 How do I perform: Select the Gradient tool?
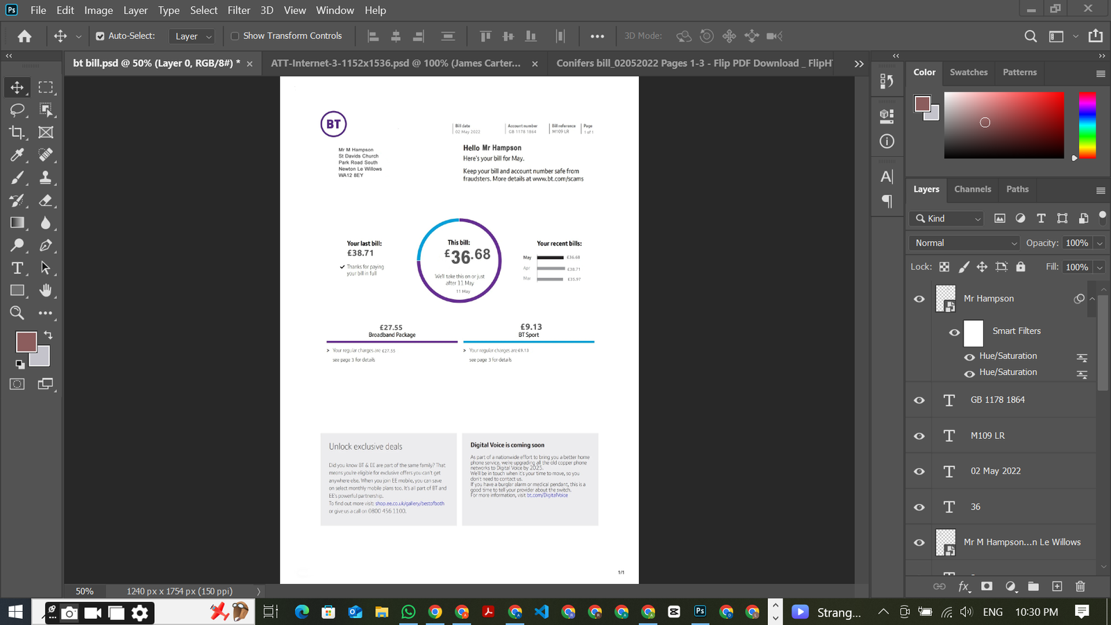[17, 223]
